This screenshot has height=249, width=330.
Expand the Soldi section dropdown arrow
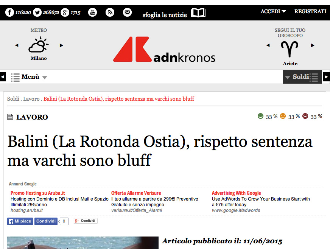[x=287, y=78]
